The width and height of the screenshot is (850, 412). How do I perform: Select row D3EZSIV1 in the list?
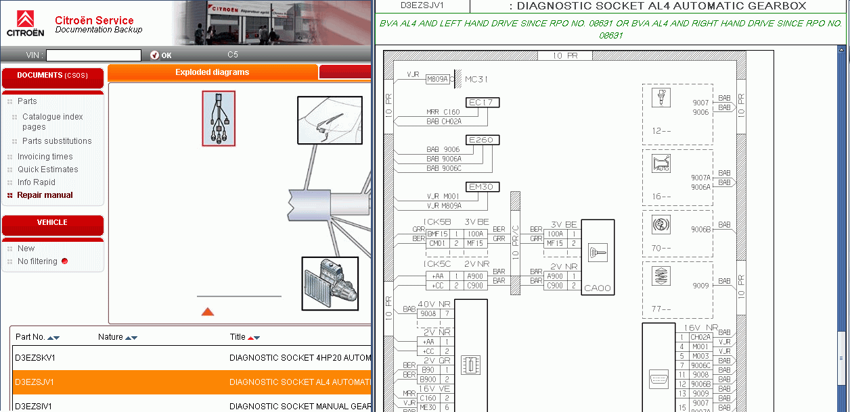click(192, 404)
